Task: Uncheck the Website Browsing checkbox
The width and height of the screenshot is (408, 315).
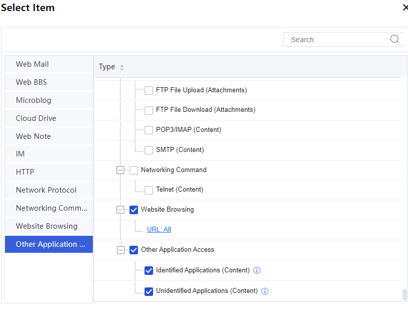Action: point(133,210)
